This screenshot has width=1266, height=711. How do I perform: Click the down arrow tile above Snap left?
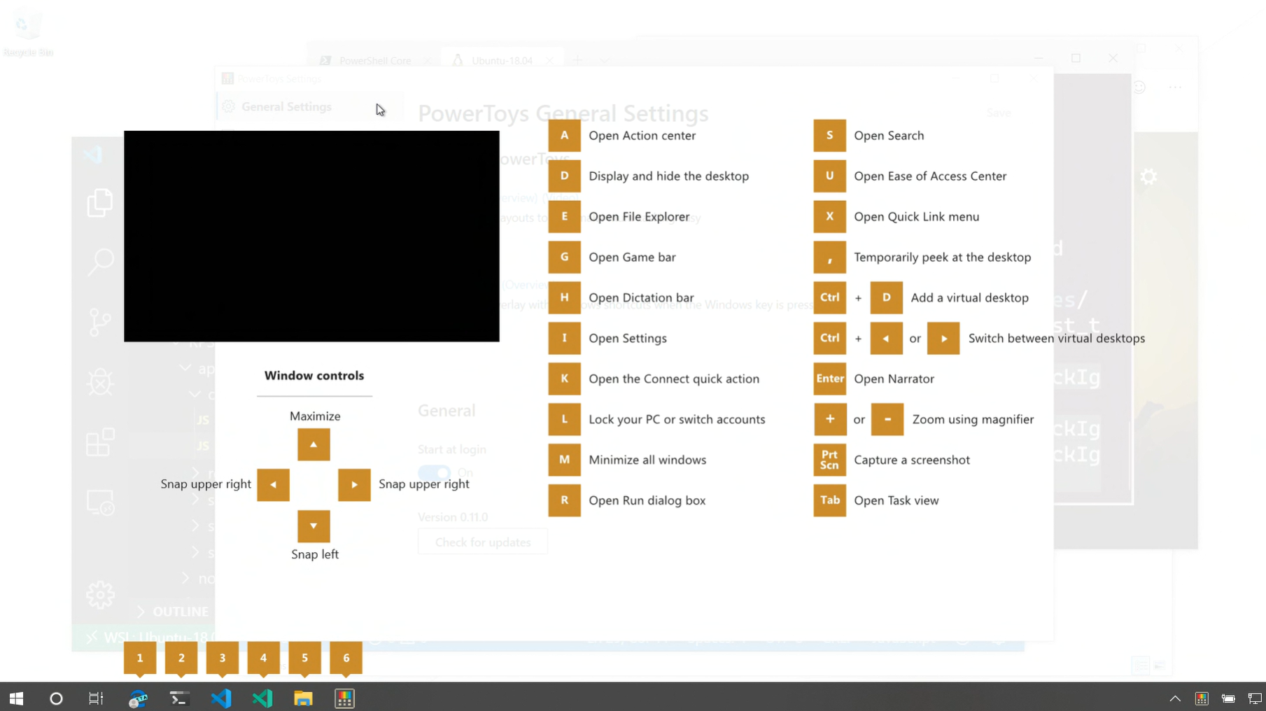click(x=314, y=526)
